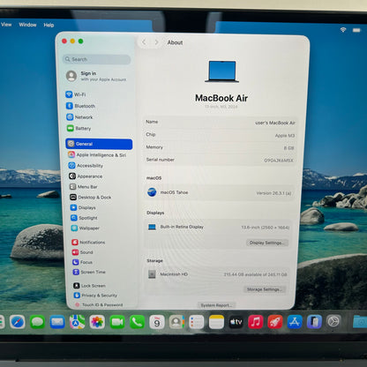Open iPhone Mirroring from the Dock

point(314,322)
